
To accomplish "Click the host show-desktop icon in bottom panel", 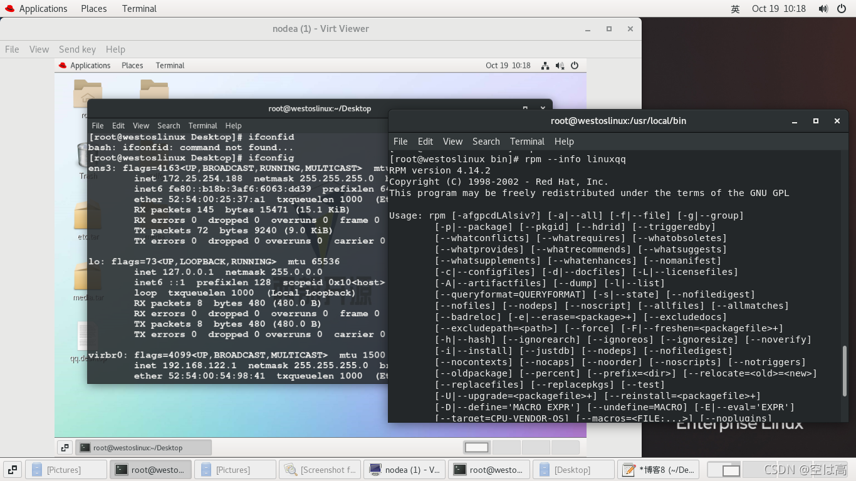I will [x=11, y=470].
